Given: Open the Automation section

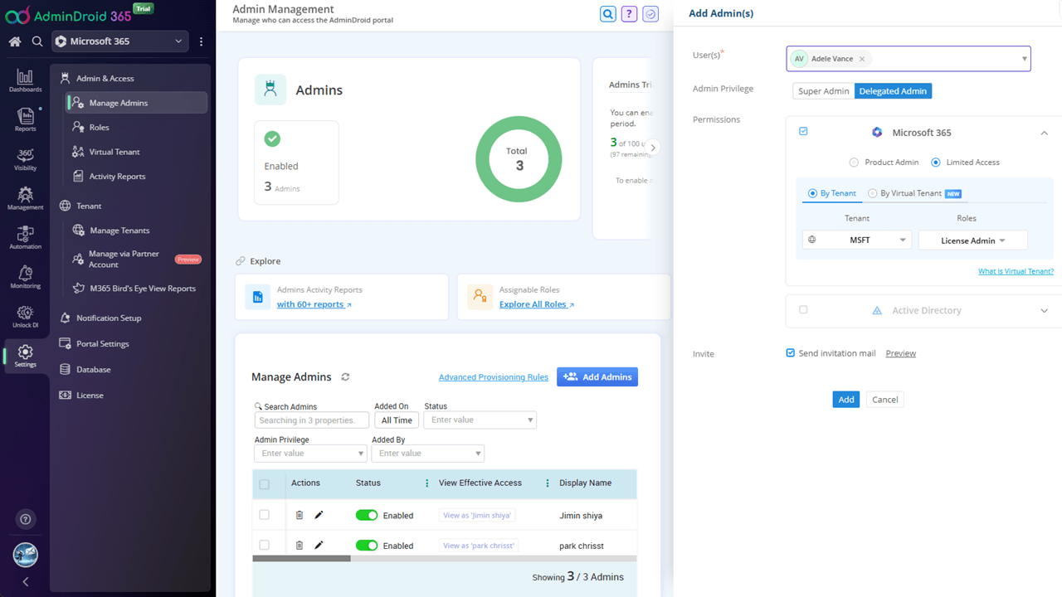Looking at the screenshot, I should point(26,237).
